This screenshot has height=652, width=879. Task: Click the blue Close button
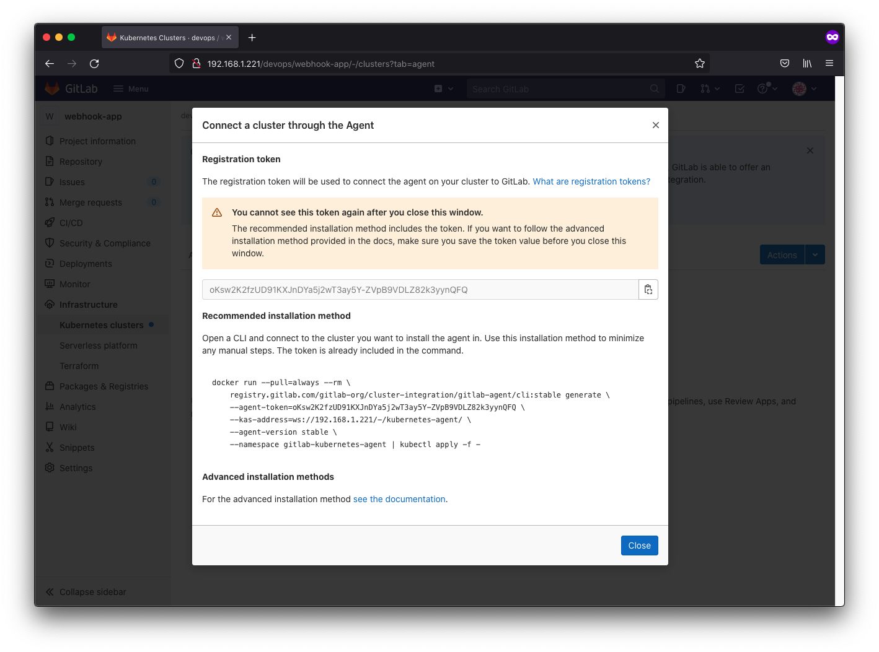pyautogui.click(x=639, y=546)
